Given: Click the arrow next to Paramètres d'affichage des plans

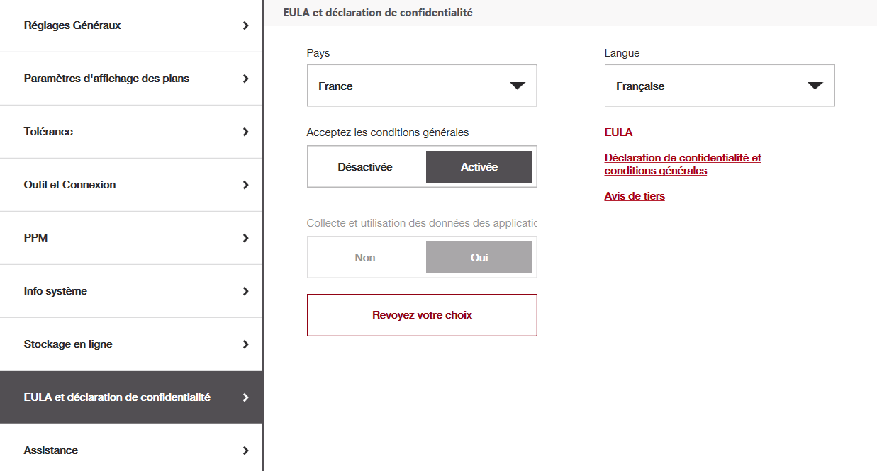Looking at the screenshot, I should point(245,79).
